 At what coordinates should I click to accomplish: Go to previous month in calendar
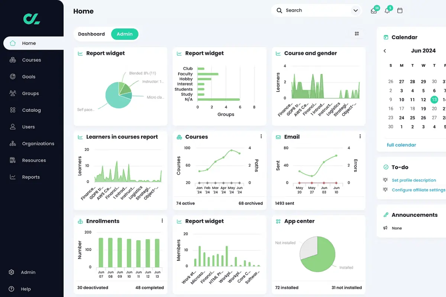385,51
